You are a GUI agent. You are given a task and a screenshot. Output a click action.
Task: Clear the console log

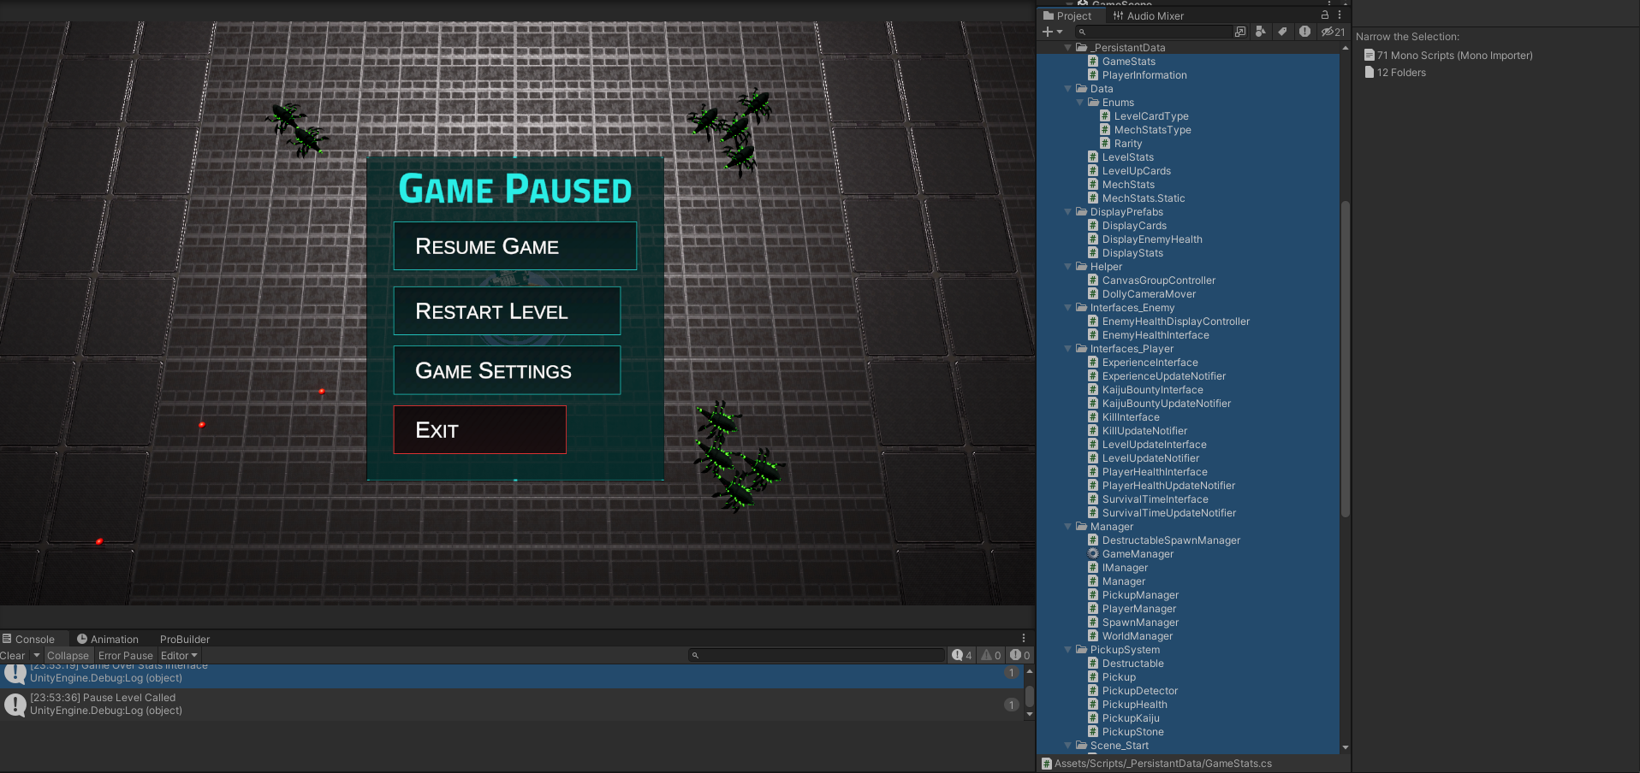click(x=13, y=656)
